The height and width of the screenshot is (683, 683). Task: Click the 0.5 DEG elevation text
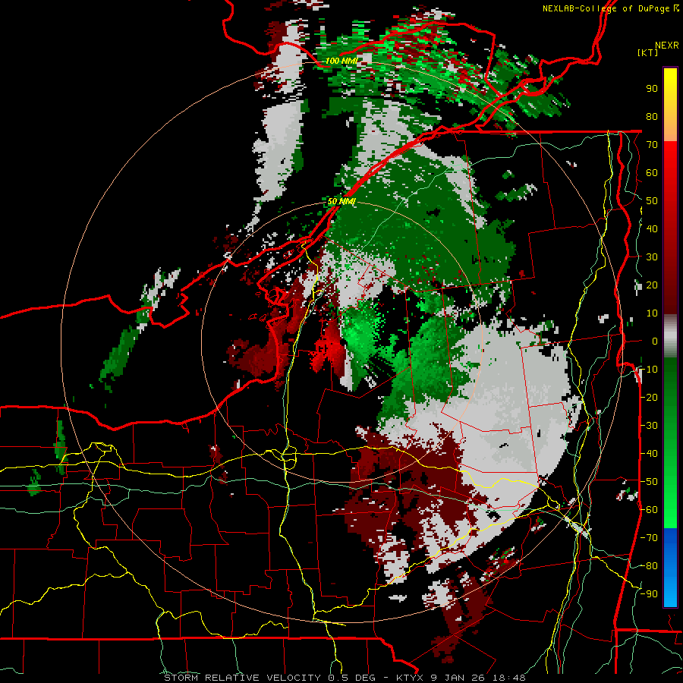(353, 678)
